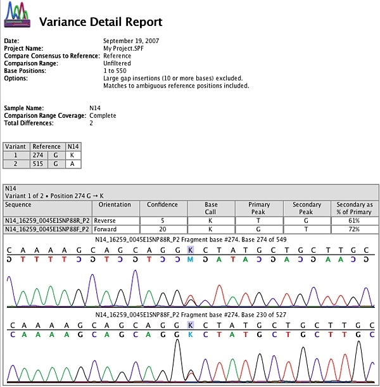Click the 'Base Call' column header
This screenshot has height=387, width=380.
(x=212, y=208)
